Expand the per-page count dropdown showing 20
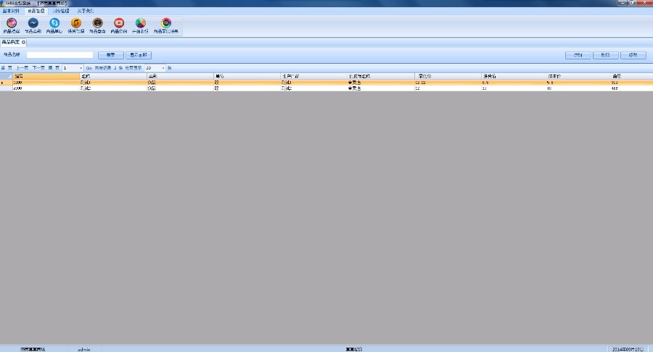The image size is (653, 352). (x=163, y=68)
